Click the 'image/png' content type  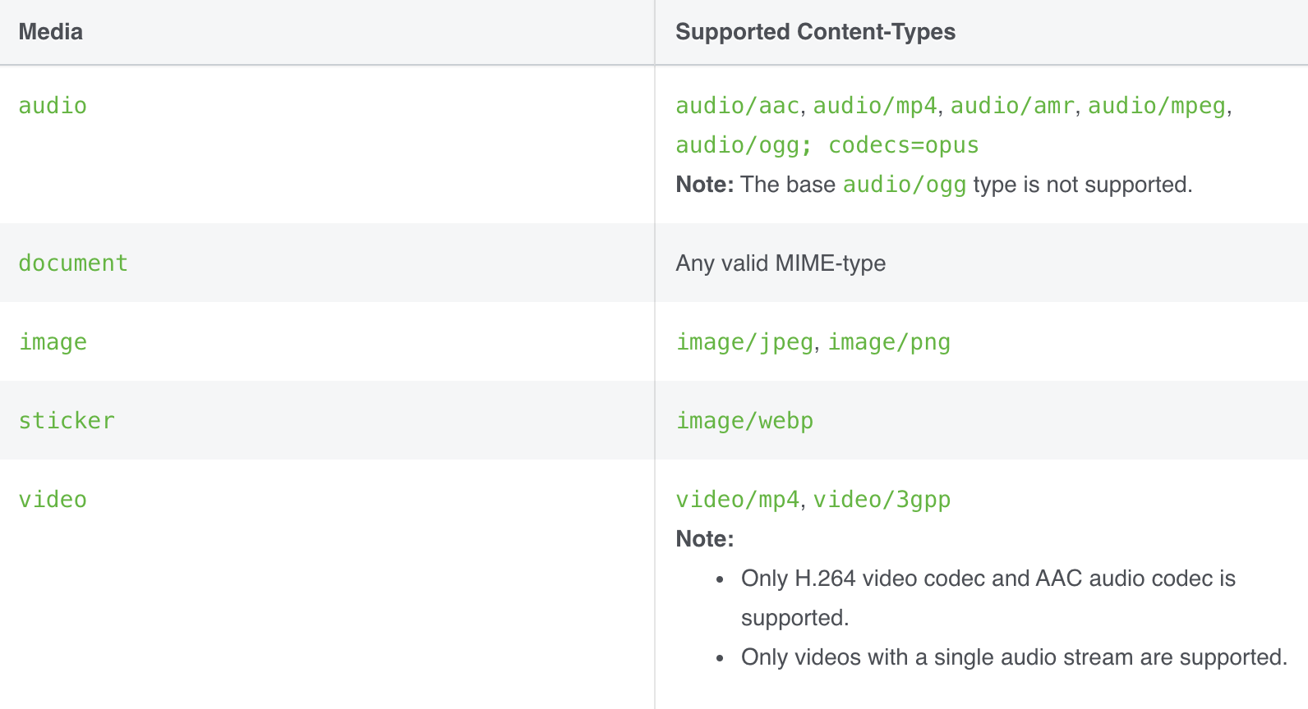coord(889,342)
